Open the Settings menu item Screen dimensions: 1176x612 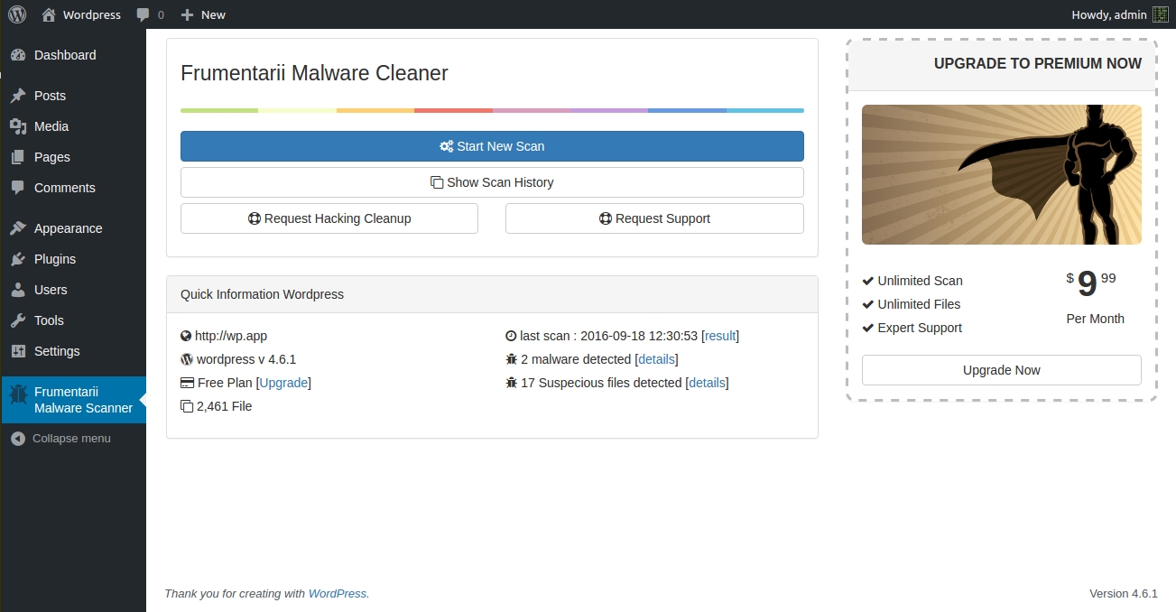(57, 351)
